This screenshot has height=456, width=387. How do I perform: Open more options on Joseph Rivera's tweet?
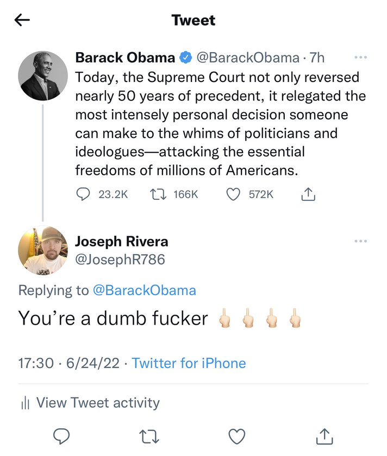[361, 241]
